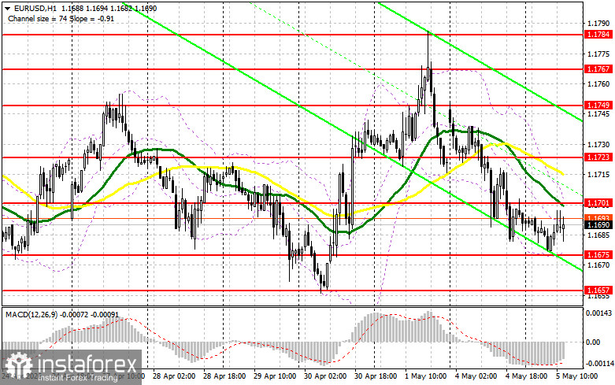This screenshot has height=385, width=615.
Task: Click the 1.1784 red price label
Action: point(598,35)
